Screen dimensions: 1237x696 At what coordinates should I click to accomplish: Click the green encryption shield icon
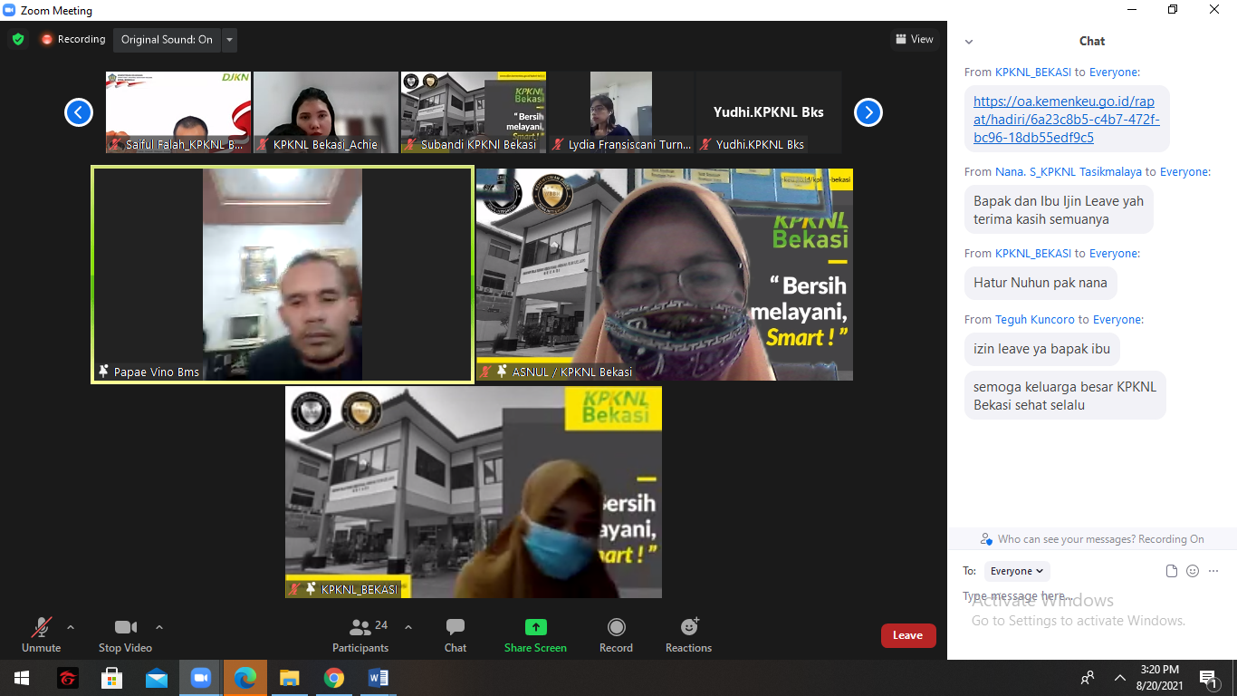[18, 39]
